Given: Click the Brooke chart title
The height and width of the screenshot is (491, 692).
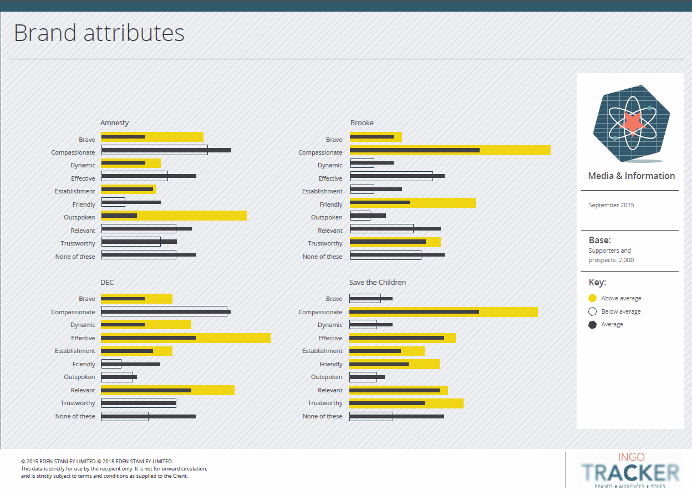Looking at the screenshot, I should click(362, 122).
